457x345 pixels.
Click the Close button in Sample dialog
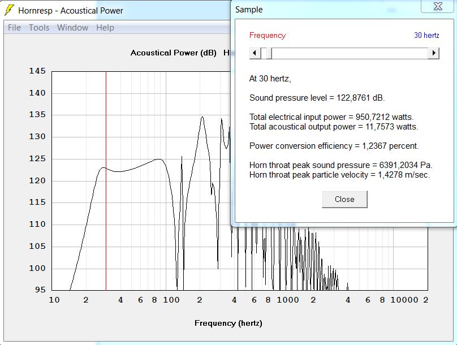(344, 199)
